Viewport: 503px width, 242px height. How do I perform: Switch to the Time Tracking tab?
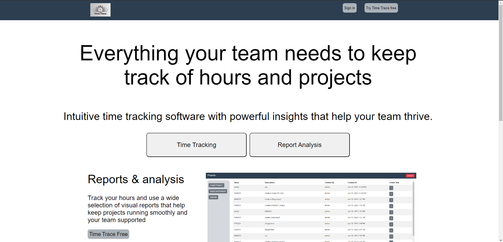click(196, 145)
